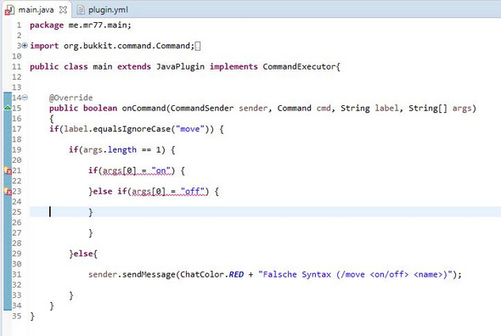
Task: Click the main.java file icon in tab
Action: pos(9,10)
